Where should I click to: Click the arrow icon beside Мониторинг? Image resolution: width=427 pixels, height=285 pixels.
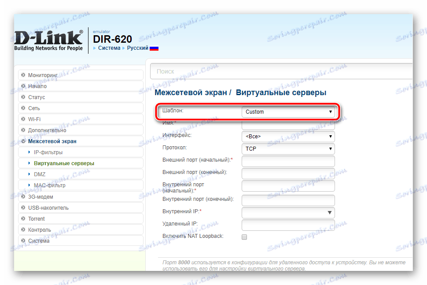click(x=23, y=75)
